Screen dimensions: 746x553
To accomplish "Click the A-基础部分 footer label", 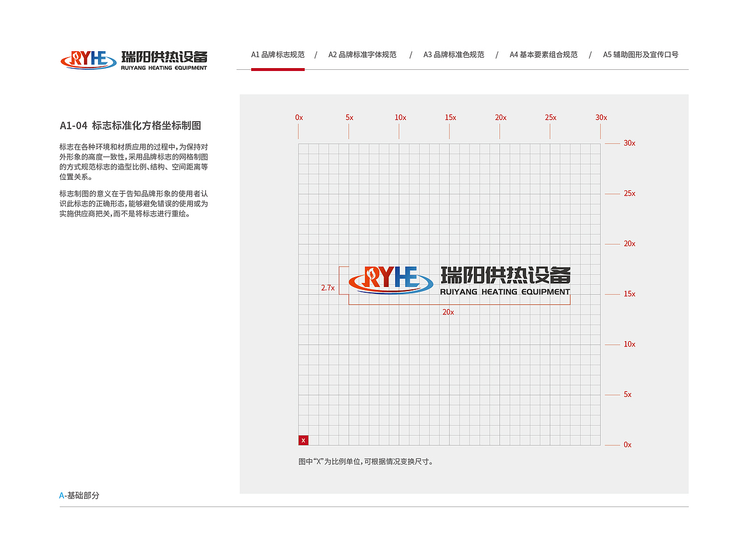I will [x=79, y=496].
